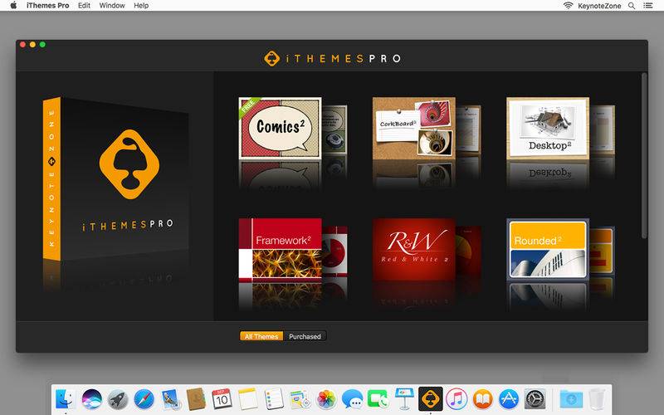This screenshot has height=415, width=664.
Task: Open Messages from the Dock
Action: 352,399
